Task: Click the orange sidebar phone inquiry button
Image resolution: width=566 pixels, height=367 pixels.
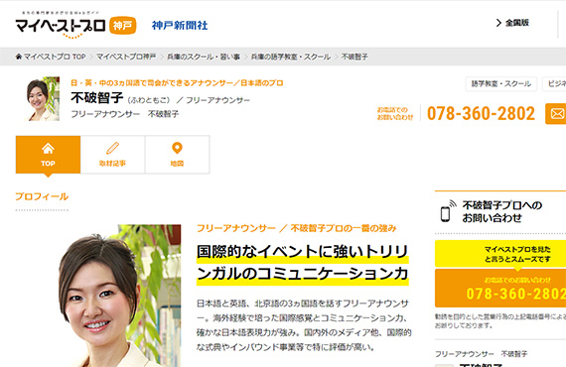Action: [x=500, y=288]
